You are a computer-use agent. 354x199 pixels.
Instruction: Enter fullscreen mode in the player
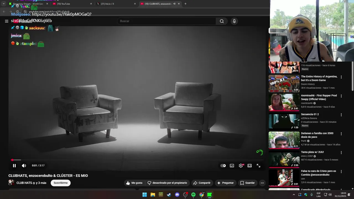[259, 166]
